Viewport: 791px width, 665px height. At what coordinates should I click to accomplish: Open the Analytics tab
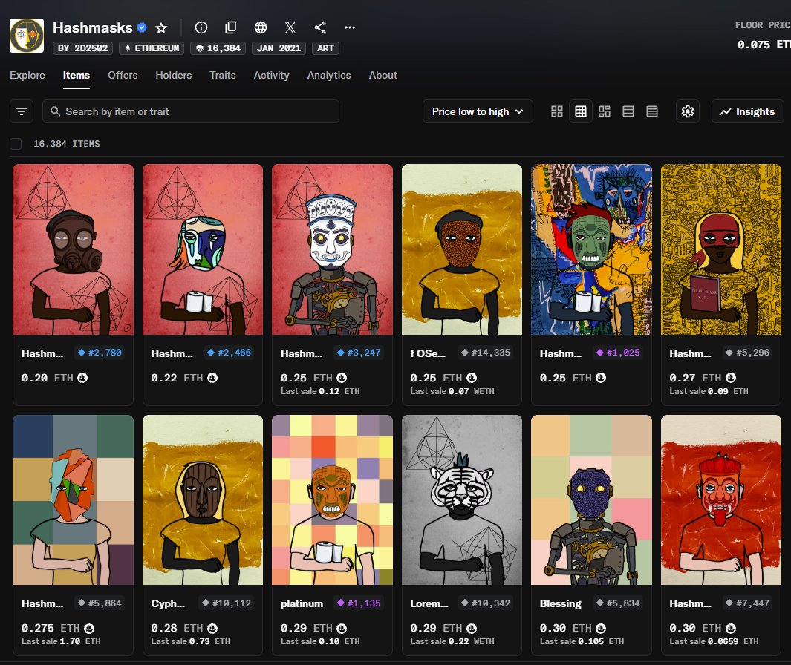click(329, 75)
